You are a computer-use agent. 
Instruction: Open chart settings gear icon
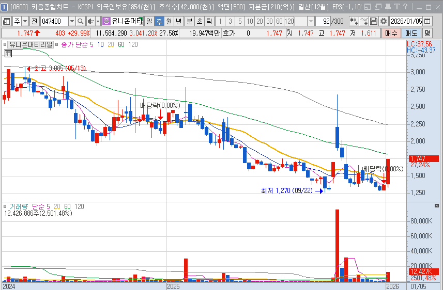(384, 21)
